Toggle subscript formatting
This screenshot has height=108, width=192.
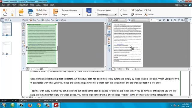point(182,20)
